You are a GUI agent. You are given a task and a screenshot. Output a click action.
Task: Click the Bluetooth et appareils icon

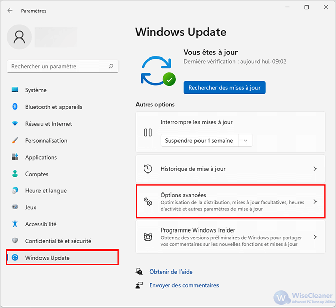(15, 107)
